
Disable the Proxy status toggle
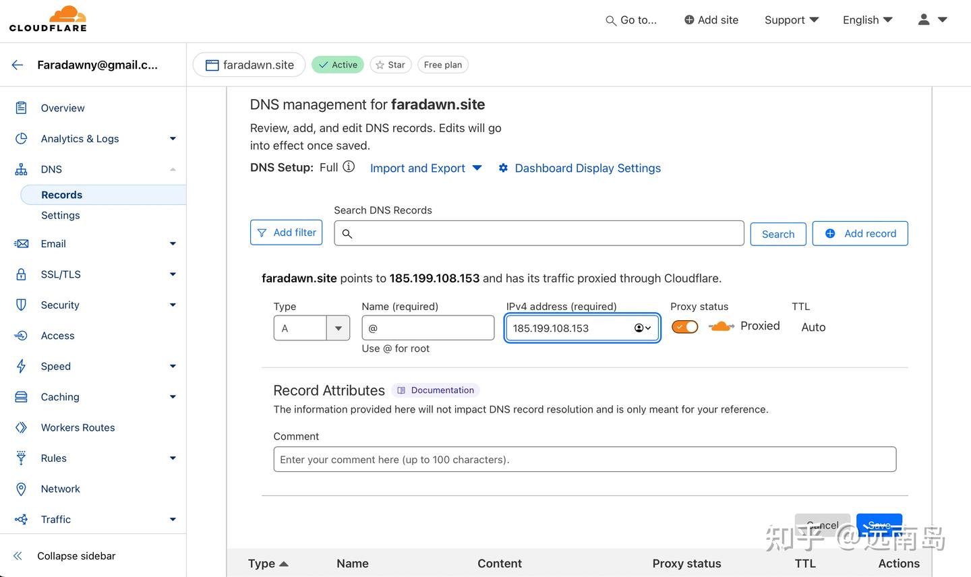pos(684,326)
